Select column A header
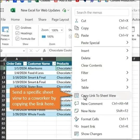 coord(17,59)
